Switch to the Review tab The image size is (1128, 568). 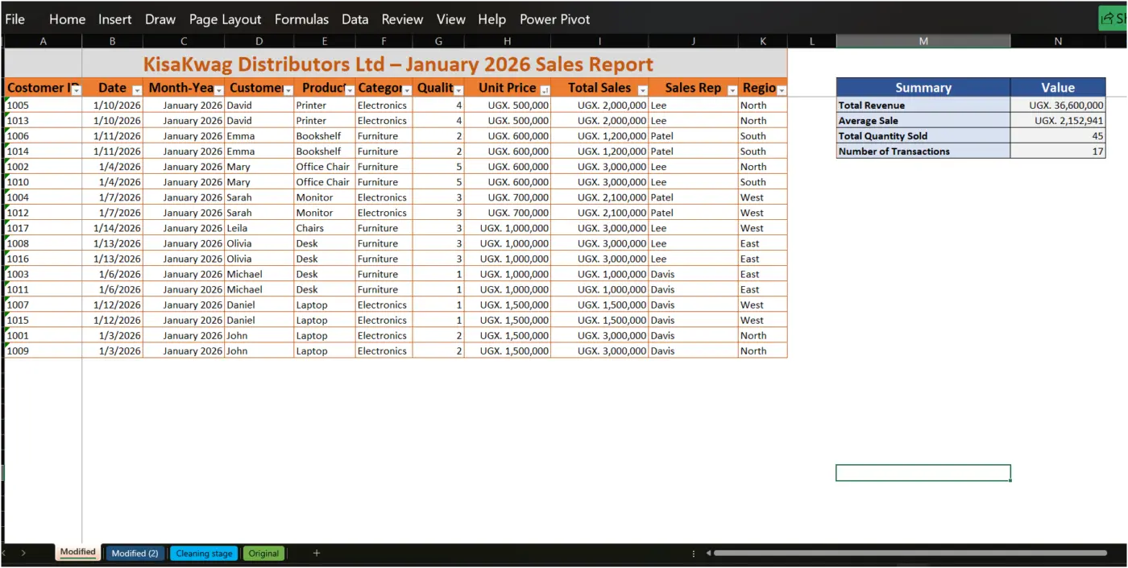tap(402, 19)
